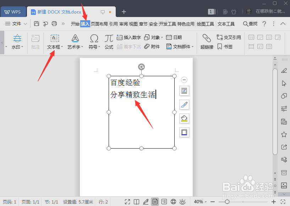Collapse the floating text box options panel
This screenshot has height=206, width=290.
click(184, 79)
